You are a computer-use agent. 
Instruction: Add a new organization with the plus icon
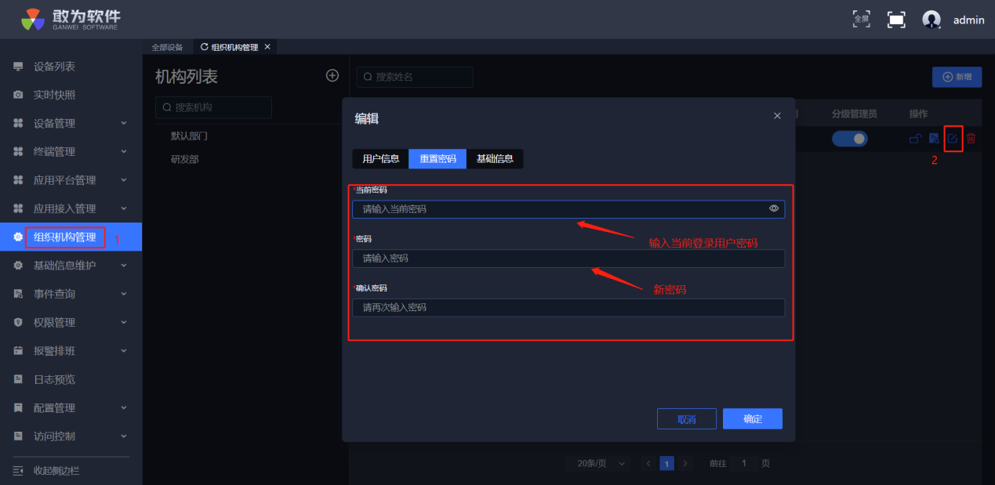(332, 75)
